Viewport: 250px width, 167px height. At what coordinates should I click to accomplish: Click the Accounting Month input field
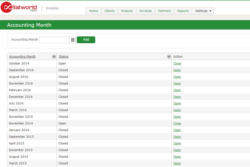pos(54,40)
